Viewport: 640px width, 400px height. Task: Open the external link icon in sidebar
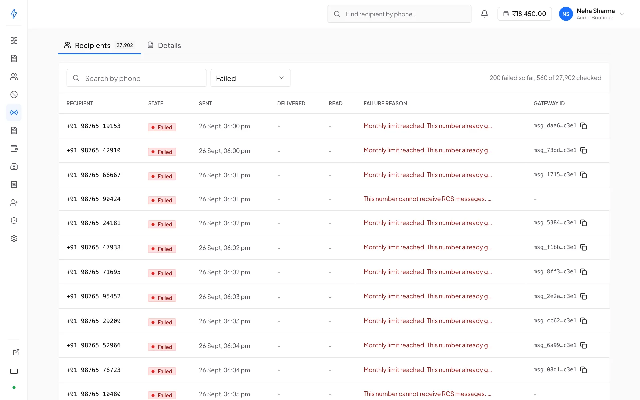[16, 352]
